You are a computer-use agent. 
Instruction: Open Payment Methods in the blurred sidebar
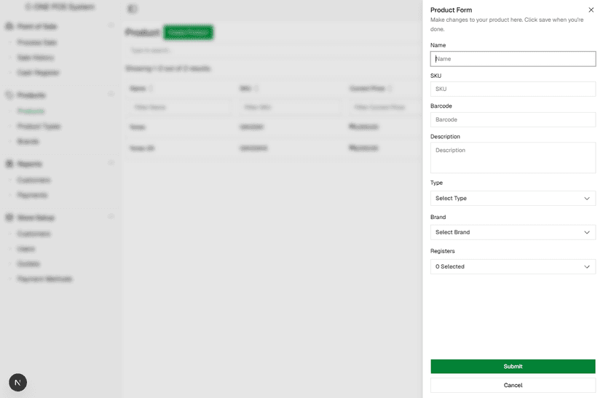[x=44, y=279]
